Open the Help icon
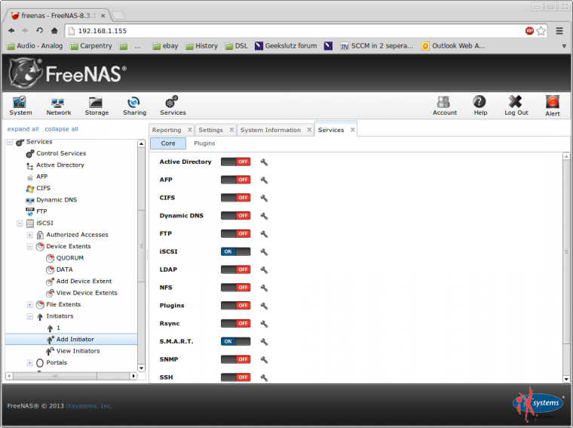The height and width of the screenshot is (428, 573). pos(480,106)
